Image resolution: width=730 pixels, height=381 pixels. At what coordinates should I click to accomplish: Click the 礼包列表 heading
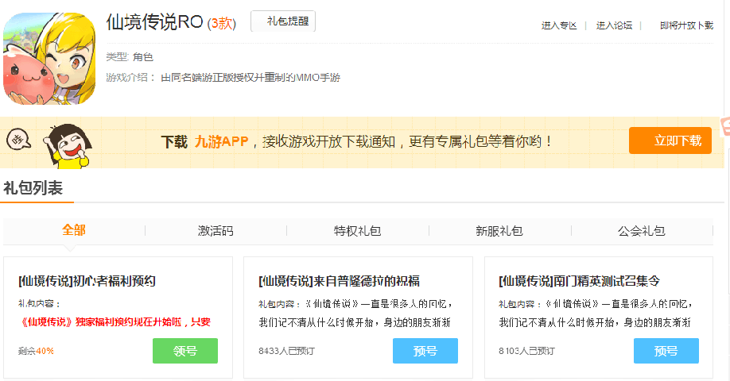coord(33,188)
